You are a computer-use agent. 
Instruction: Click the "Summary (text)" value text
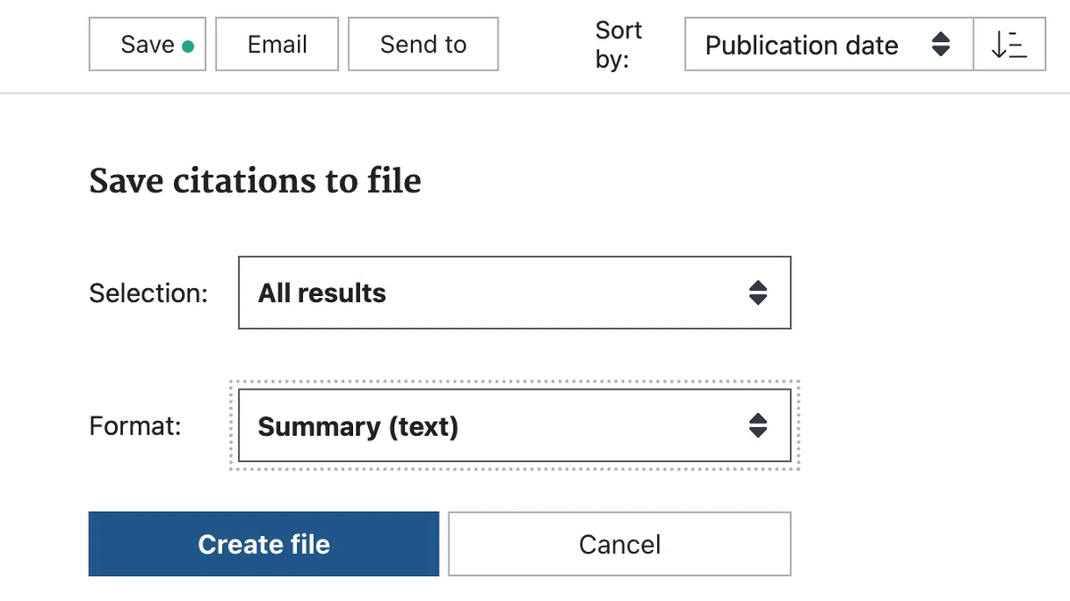pyautogui.click(x=358, y=427)
